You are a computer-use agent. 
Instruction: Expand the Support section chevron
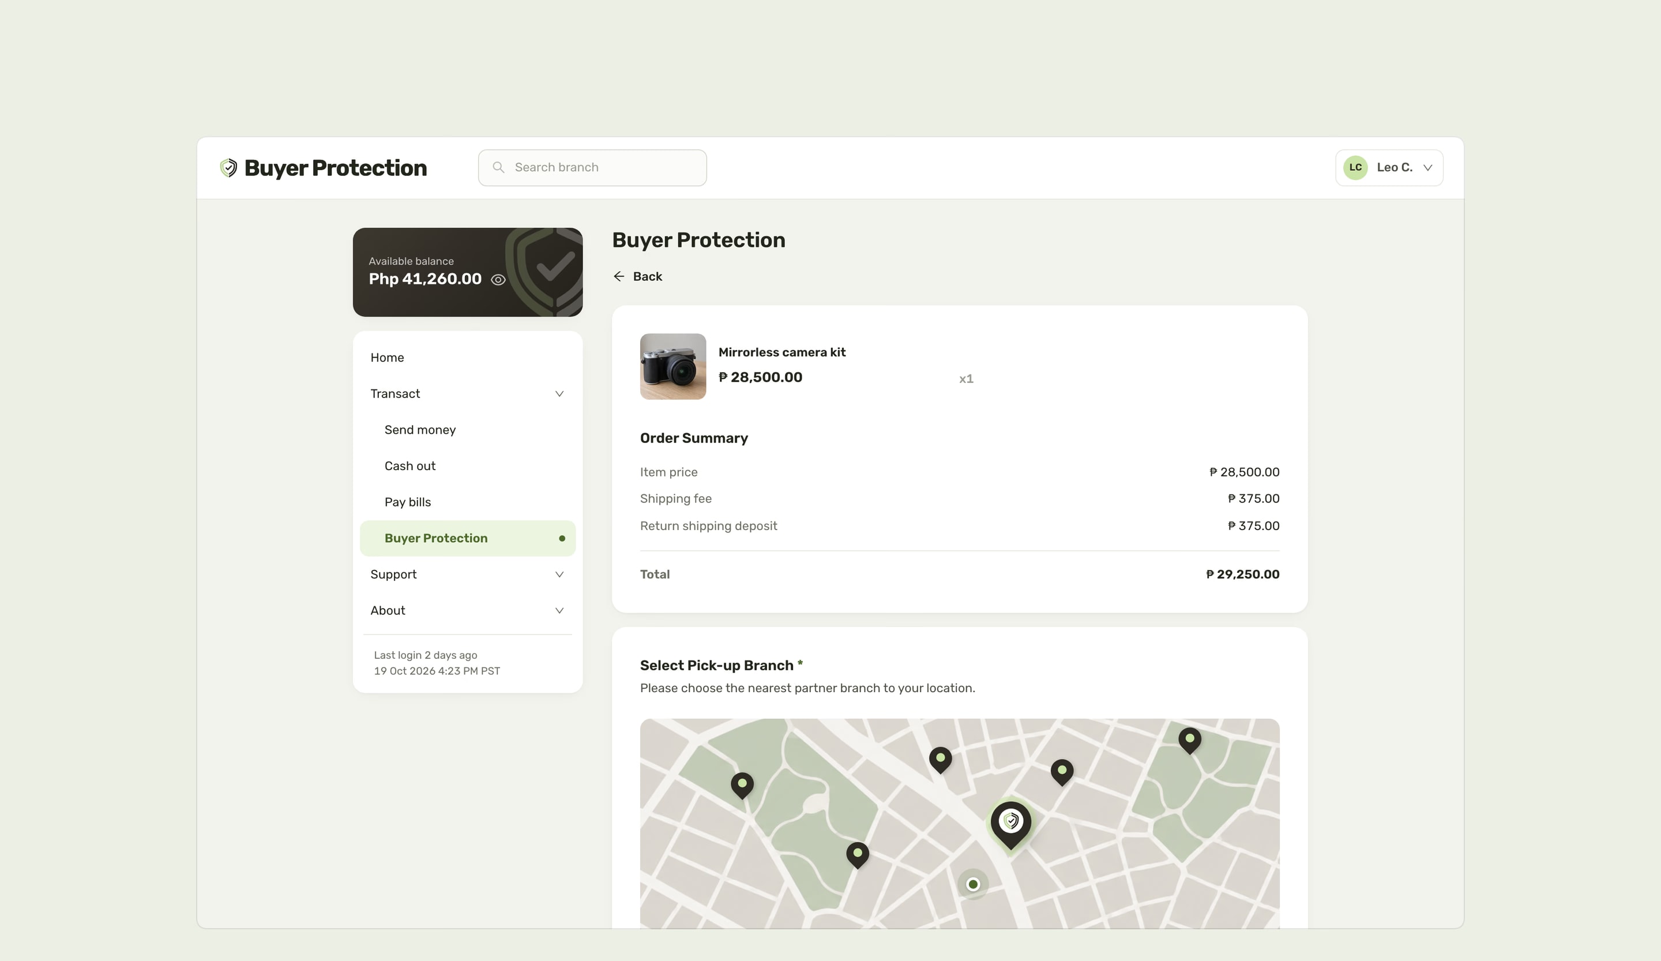click(x=559, y=574)
